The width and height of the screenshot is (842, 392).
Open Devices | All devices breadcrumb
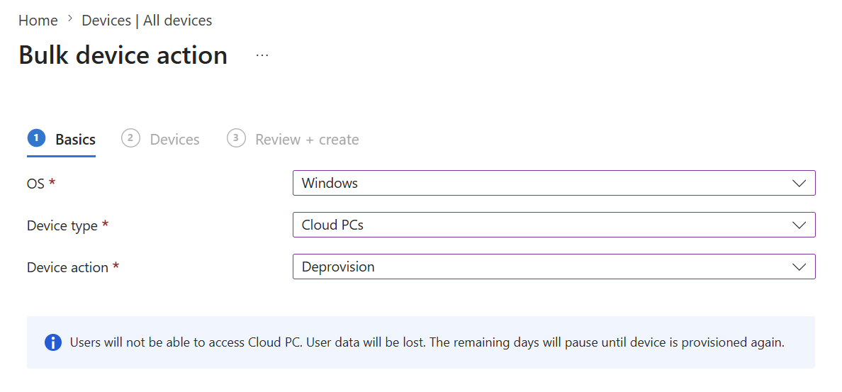tap(147, 21)
